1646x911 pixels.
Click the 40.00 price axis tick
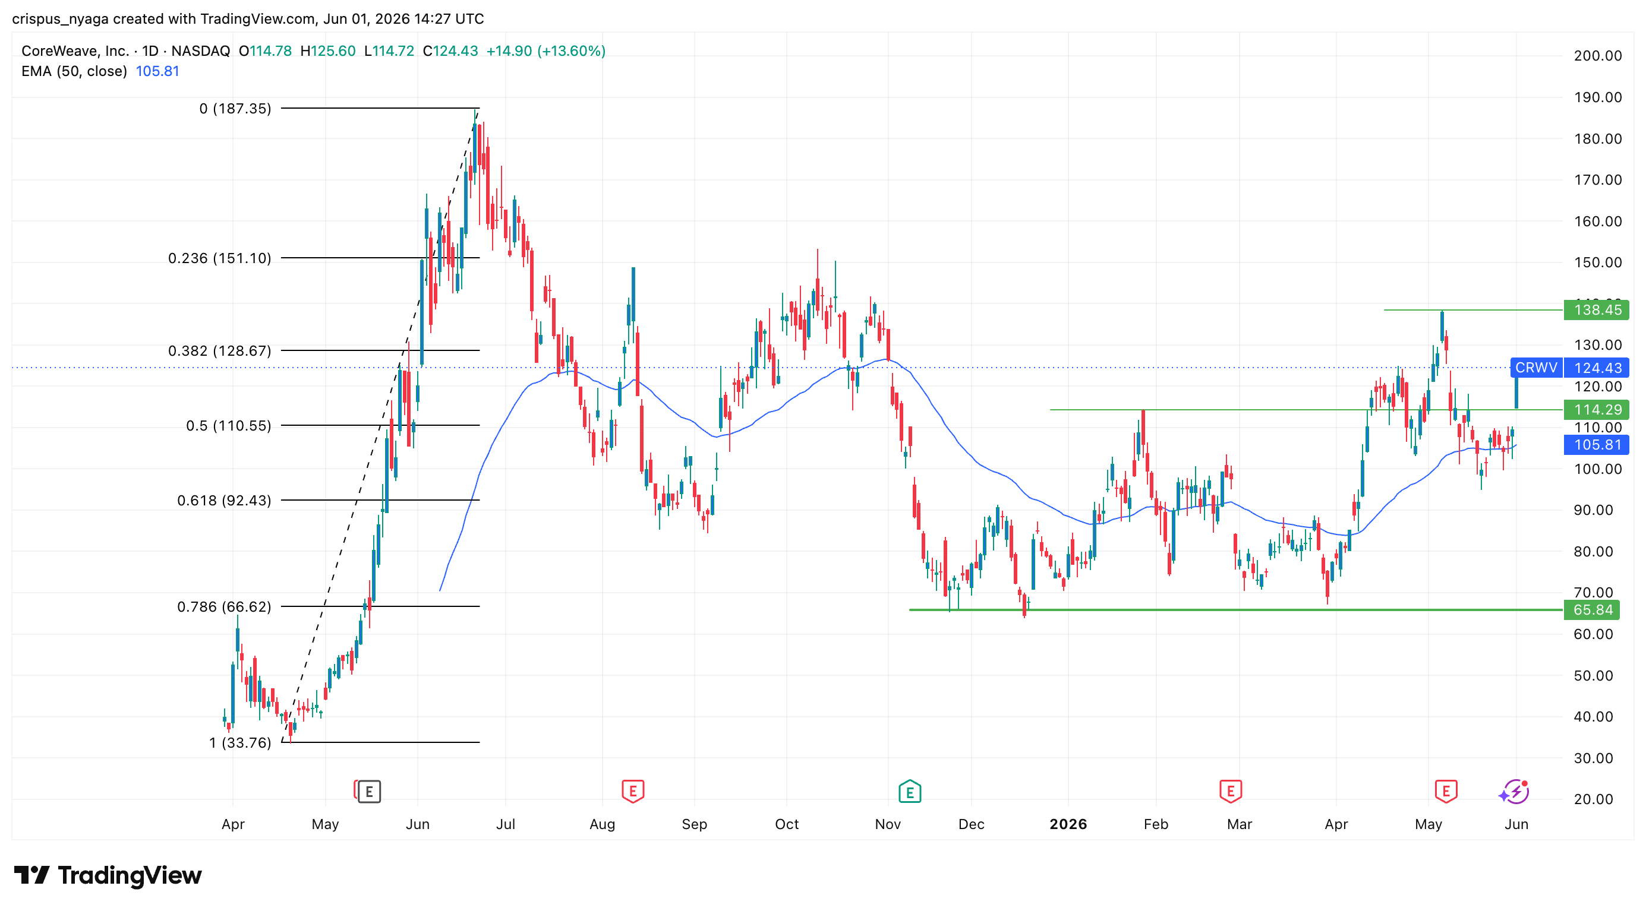[1594, 716]
